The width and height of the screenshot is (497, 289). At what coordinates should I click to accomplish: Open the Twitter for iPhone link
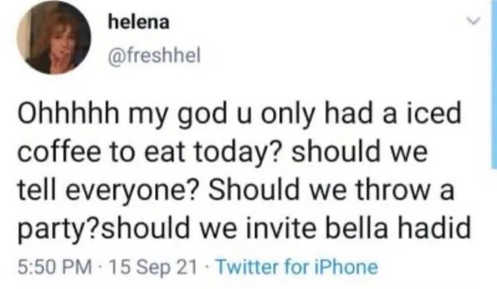[x=297, y=267]
